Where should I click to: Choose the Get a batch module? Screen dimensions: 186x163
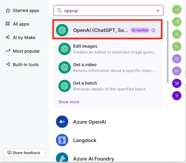point(108,86)
